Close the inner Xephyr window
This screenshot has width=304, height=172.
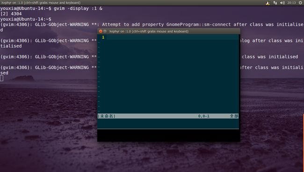101,31
